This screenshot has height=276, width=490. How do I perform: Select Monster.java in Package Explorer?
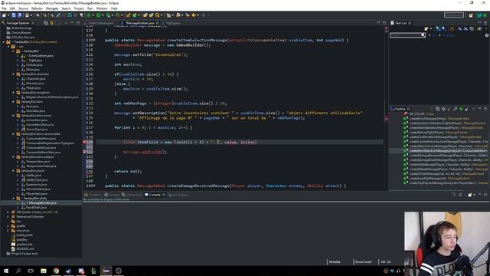tap(34, 84)
